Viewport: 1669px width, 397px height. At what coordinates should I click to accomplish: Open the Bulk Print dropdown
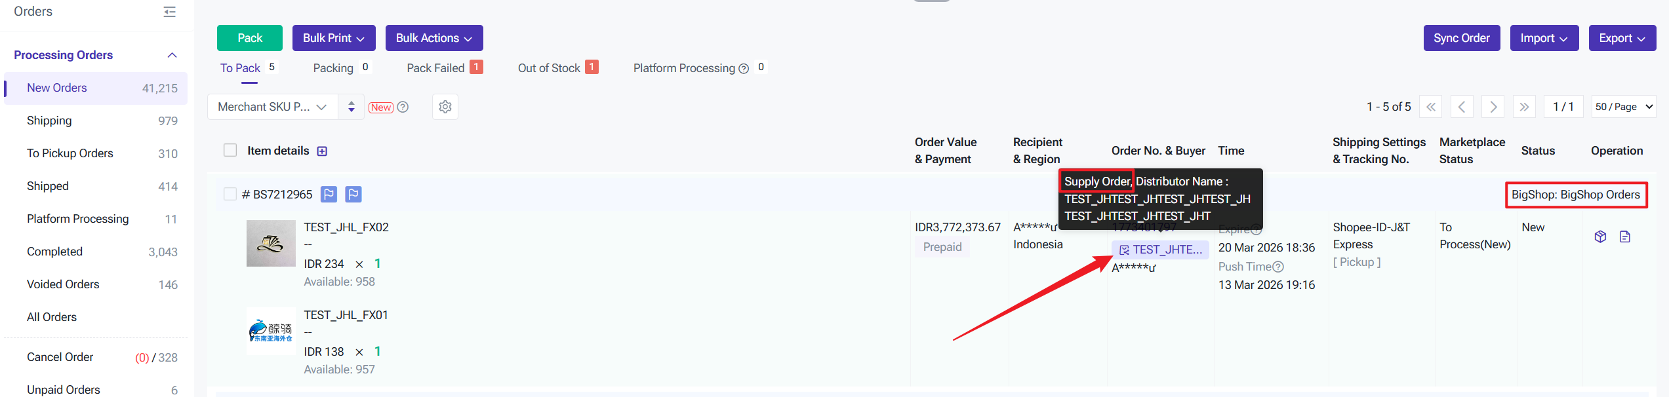point(333,38)
